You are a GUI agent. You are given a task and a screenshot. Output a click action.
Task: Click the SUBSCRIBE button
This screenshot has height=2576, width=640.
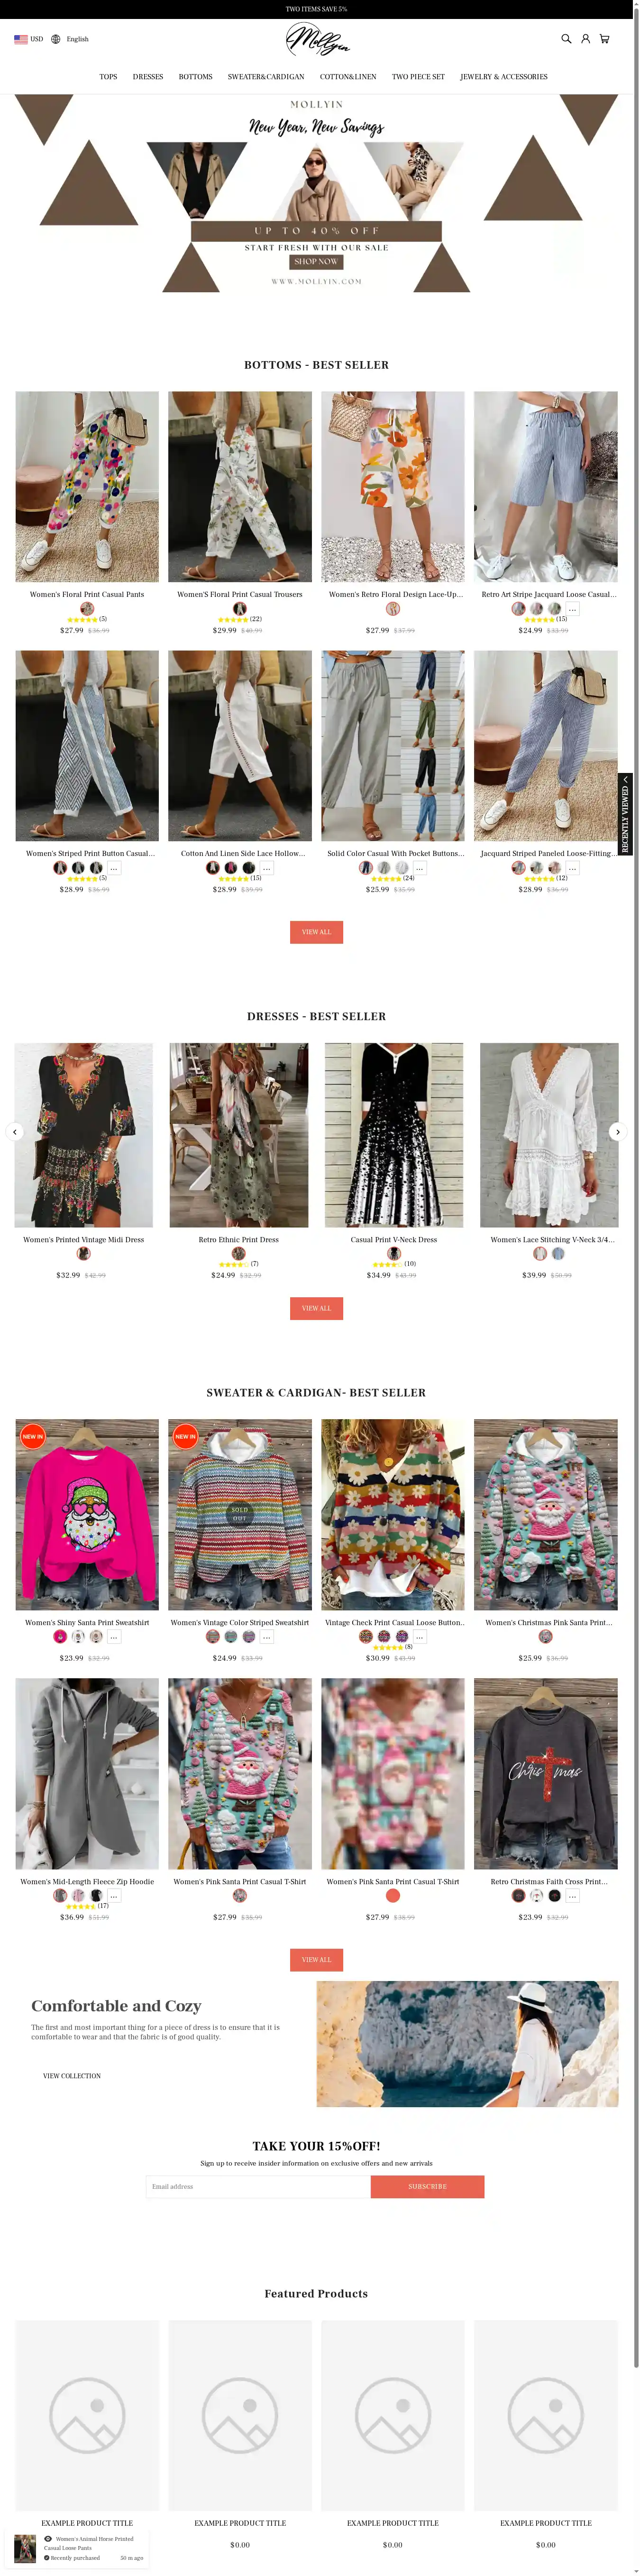[x=427, y=2187]
